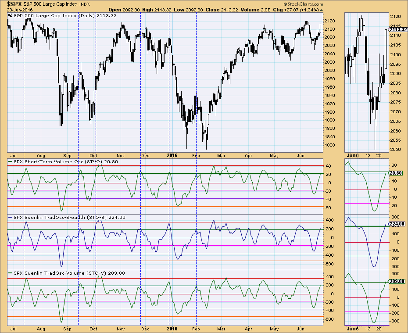Click the 2016 label below the price chart
The height and width of the screenshot is (333, 408).
172,156
